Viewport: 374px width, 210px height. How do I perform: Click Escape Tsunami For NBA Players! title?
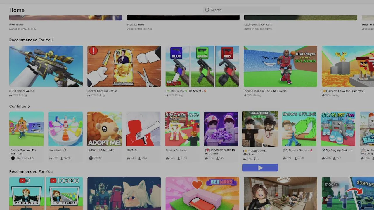pos(265,91)
